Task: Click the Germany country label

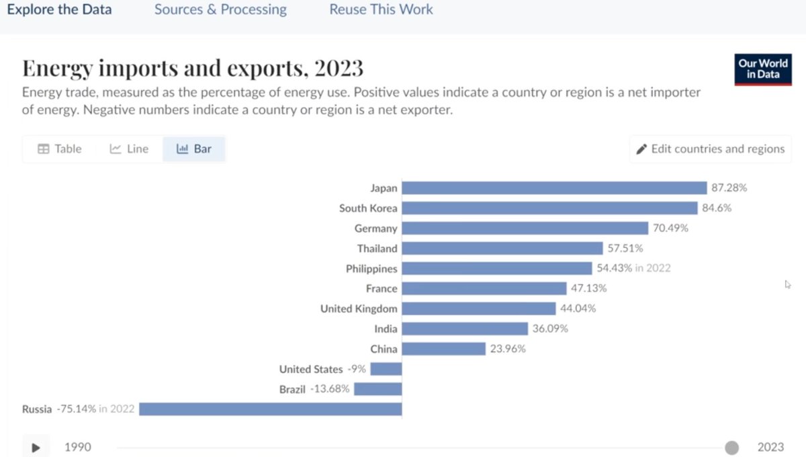Action: click(x=376, y=229)
